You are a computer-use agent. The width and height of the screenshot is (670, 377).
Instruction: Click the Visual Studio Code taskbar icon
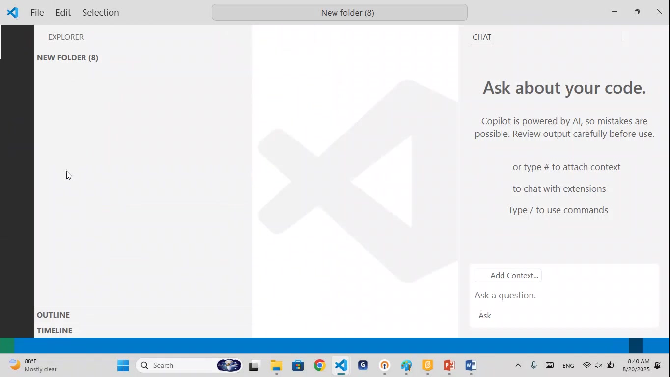(x=341, y=365)
